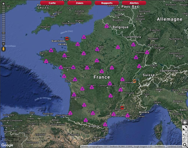188x148 pixels.
Task: Open the cluster of 3 over Toulouse
Action: 93,113
